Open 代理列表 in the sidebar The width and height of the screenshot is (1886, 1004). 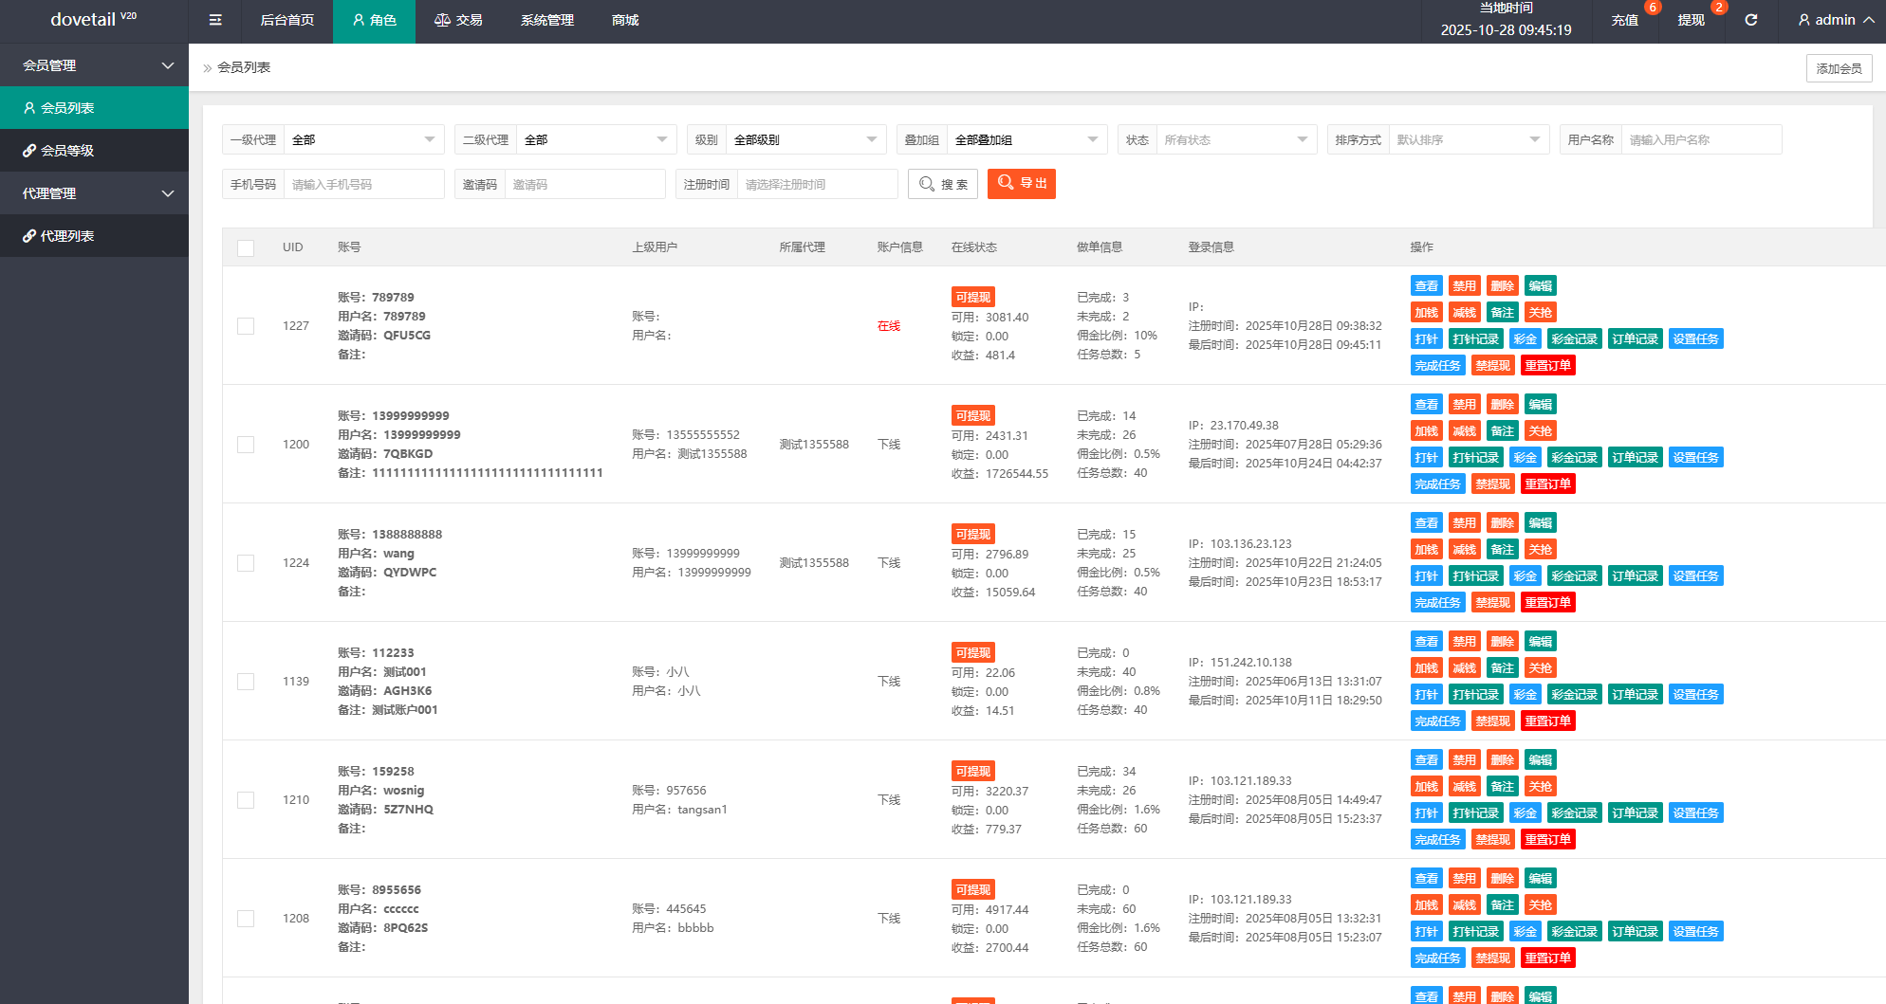94,236
